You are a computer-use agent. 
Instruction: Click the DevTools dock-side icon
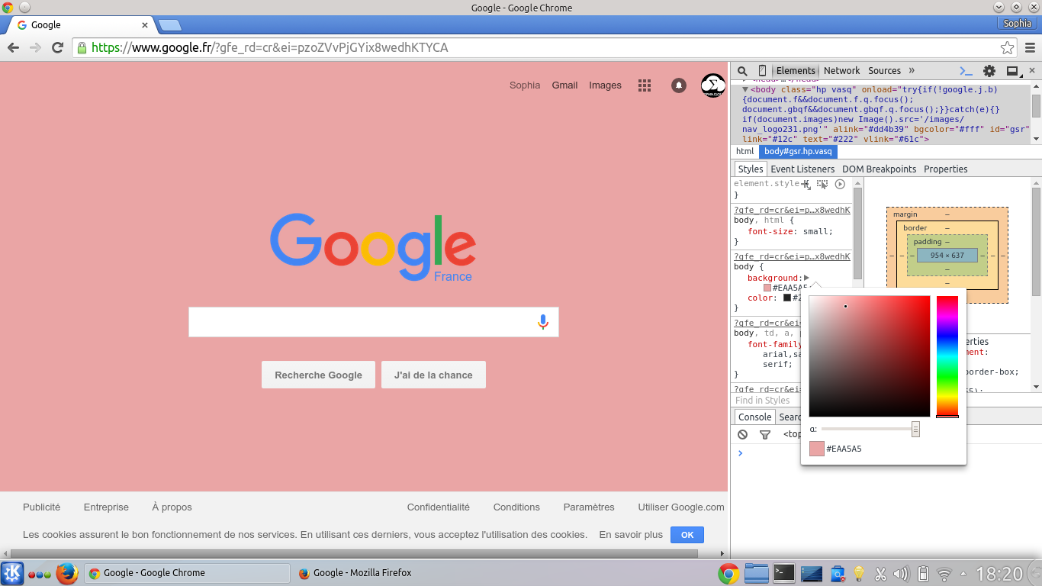(1013, 71)
